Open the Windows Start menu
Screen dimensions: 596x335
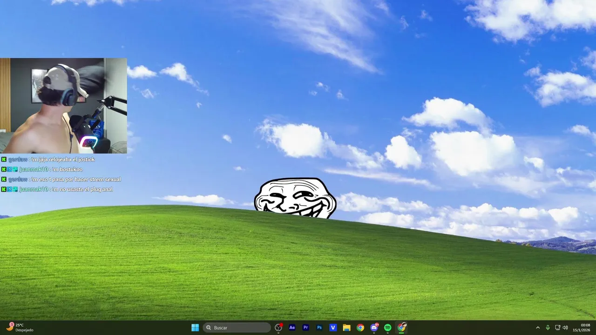pyautogui.click(x=195, y=328)
